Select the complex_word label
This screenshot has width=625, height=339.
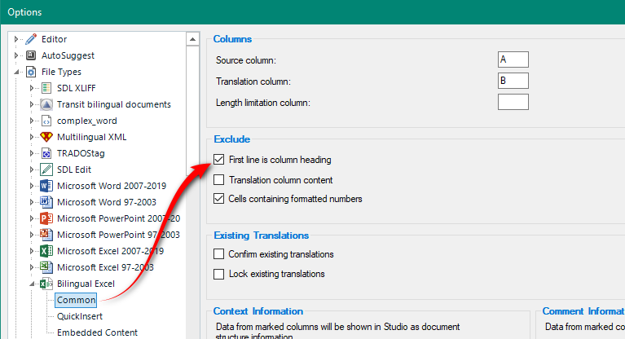87,121
